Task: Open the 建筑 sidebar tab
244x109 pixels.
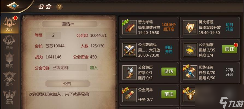Action: pyautogui.click(x=9, y=60)
